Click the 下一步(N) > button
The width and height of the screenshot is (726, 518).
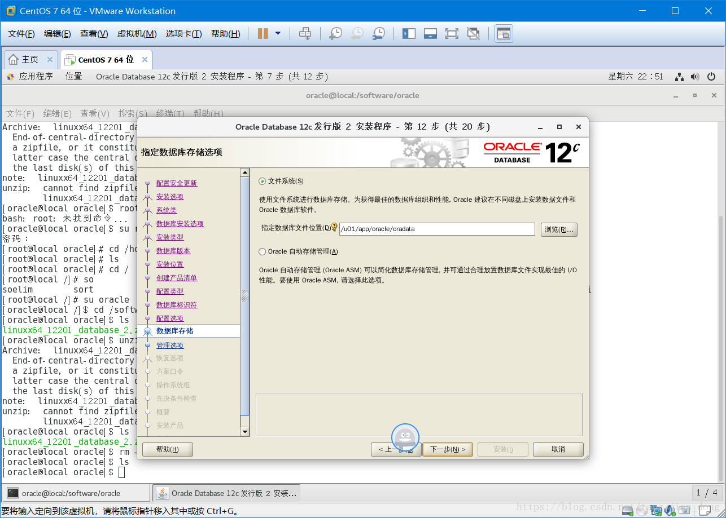[448, 449]
